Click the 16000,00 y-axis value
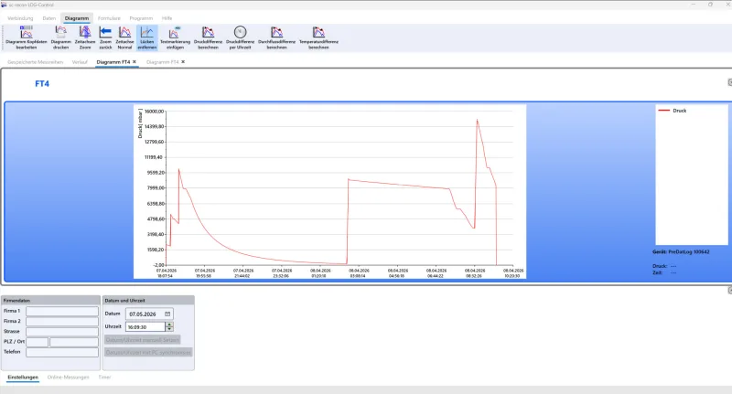732x394 pixels. pyautogui.click(x=155, y=112)
